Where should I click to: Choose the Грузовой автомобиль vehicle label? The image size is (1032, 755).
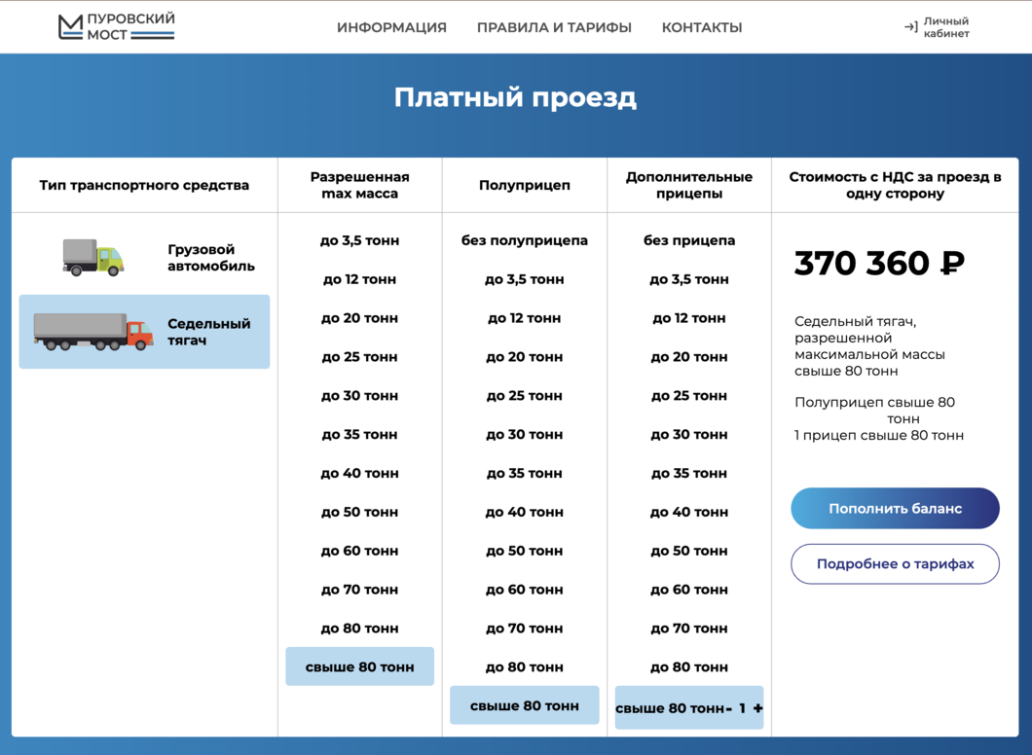click(x=210, y=258)
